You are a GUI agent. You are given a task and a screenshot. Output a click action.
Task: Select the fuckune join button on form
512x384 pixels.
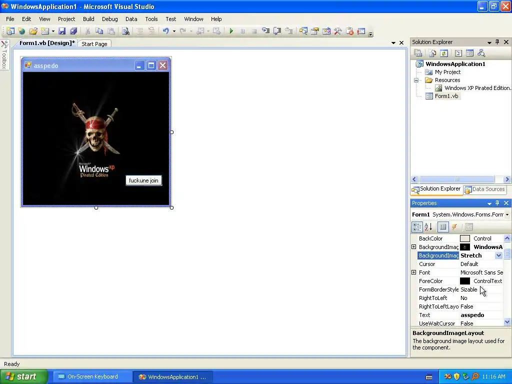(143, 180)
